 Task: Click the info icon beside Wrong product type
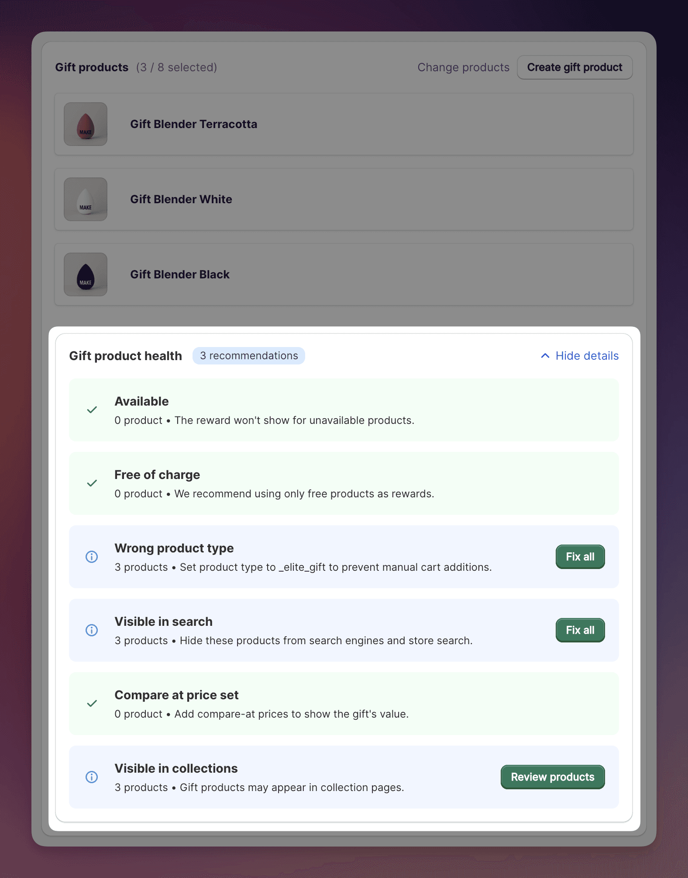tap(91, 557)
